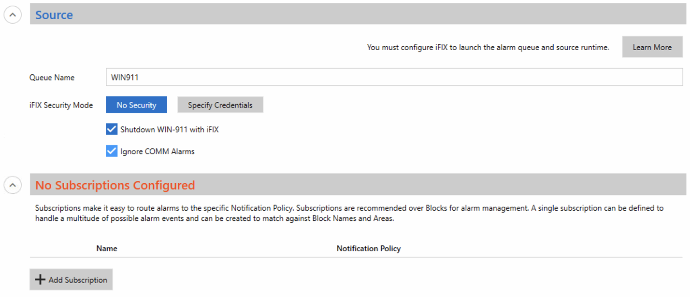Focus the Queue Name input field
Viewport: 690px width, 297px height.
(x=394, y=77)
